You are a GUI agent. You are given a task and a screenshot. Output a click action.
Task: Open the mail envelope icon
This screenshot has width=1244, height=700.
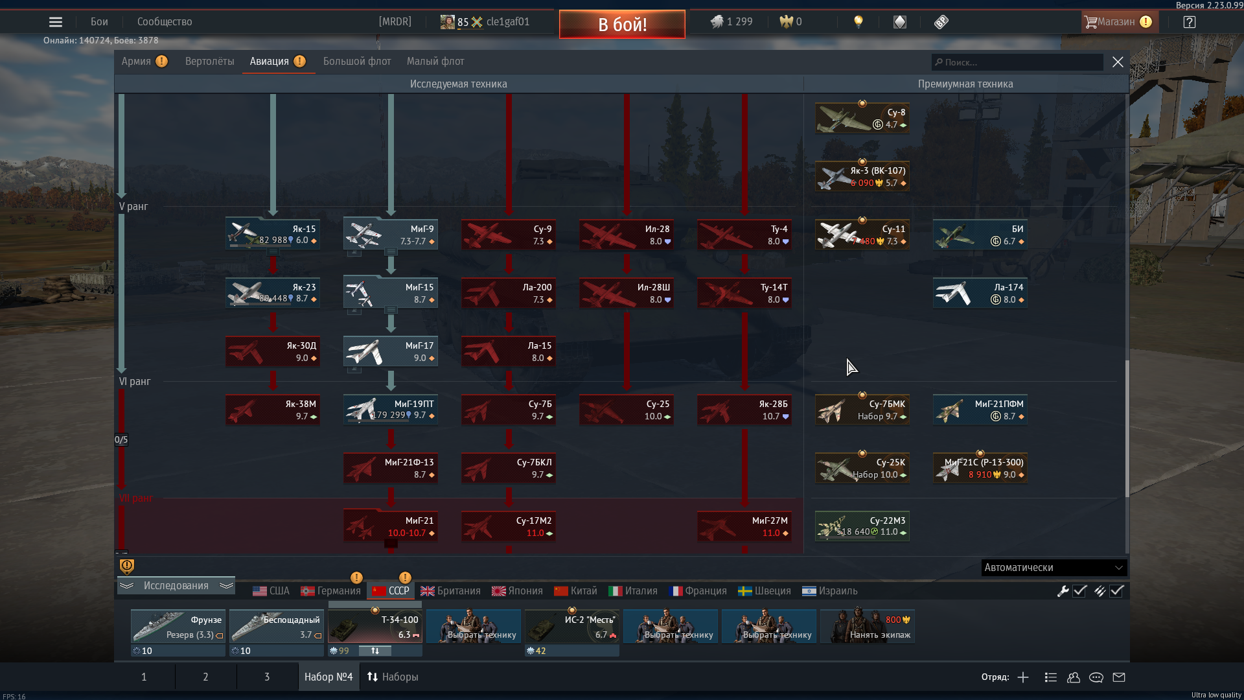tap(1119, 677)
